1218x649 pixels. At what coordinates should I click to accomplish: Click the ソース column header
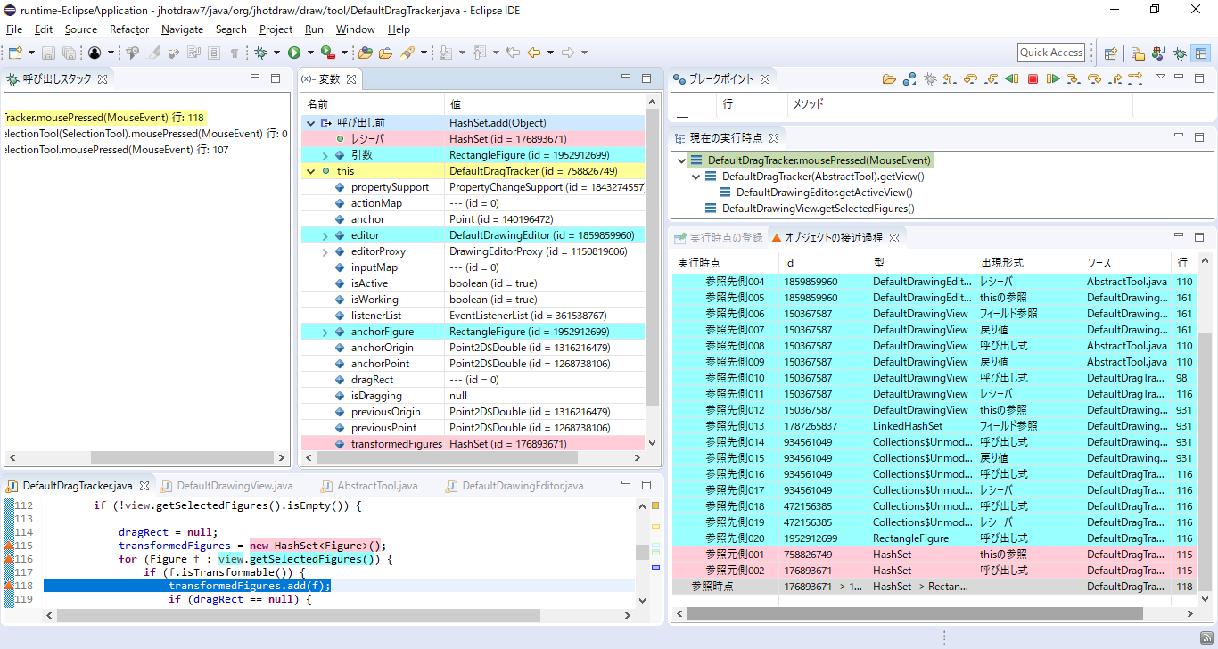[x=1126, y=263]
